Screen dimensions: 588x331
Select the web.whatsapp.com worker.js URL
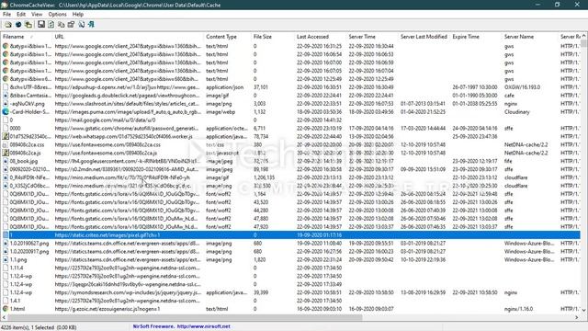[123, 137]
